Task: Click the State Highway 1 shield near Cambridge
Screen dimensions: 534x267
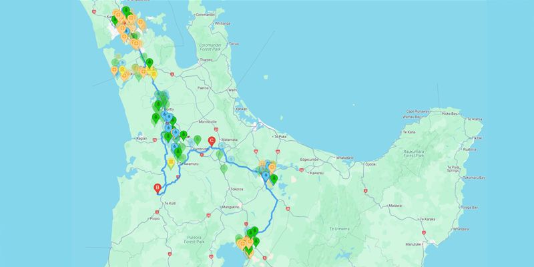Action: point(202,155)
